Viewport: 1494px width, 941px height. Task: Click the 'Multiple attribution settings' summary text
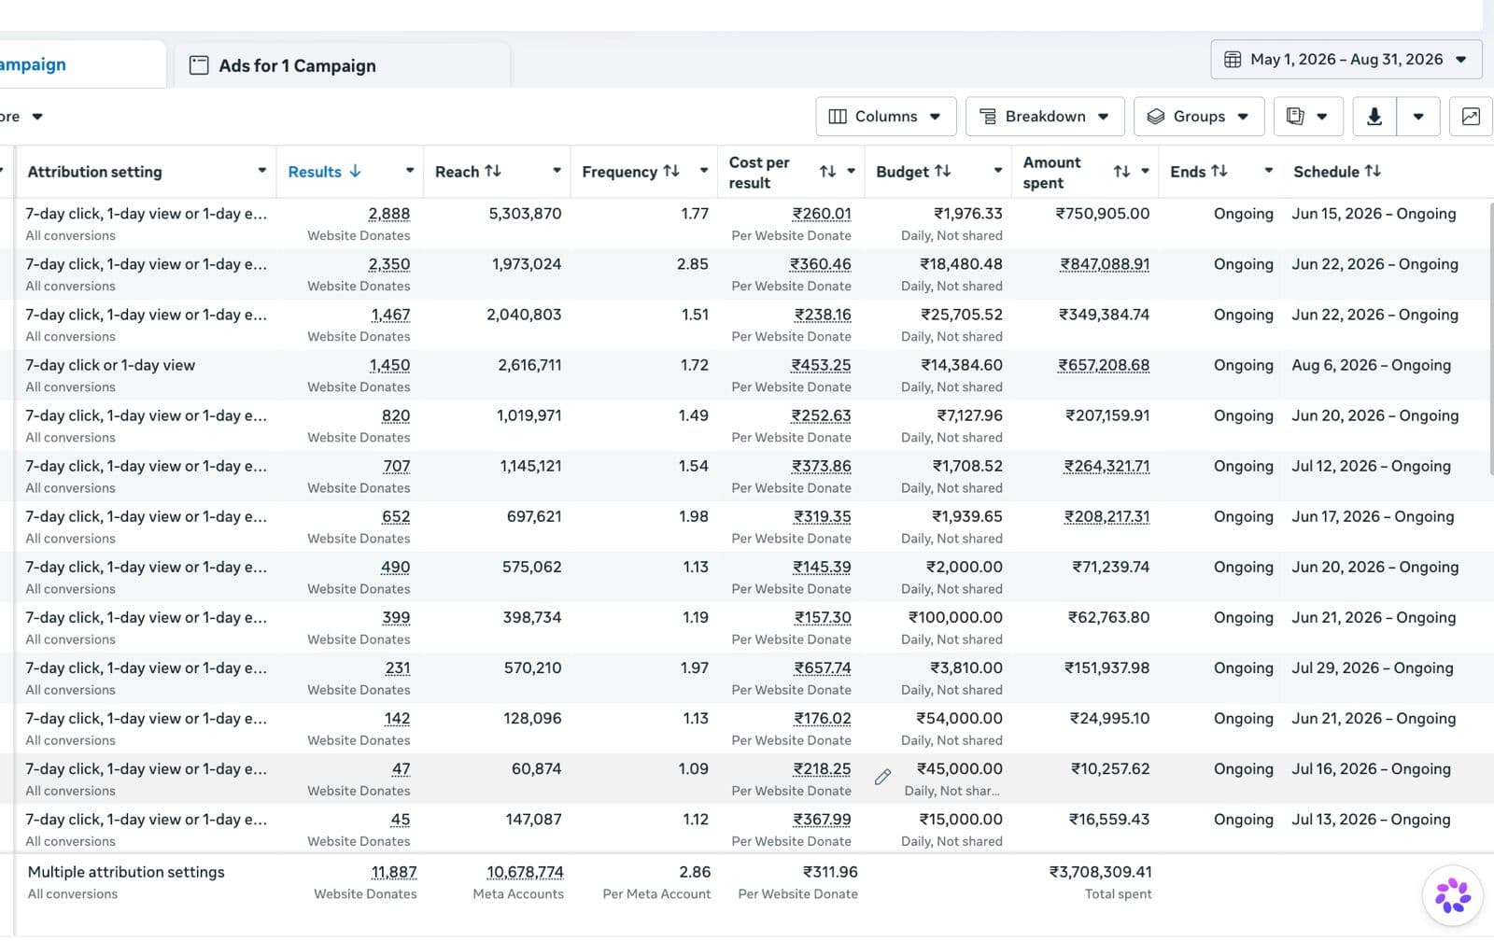click(126, 872)
